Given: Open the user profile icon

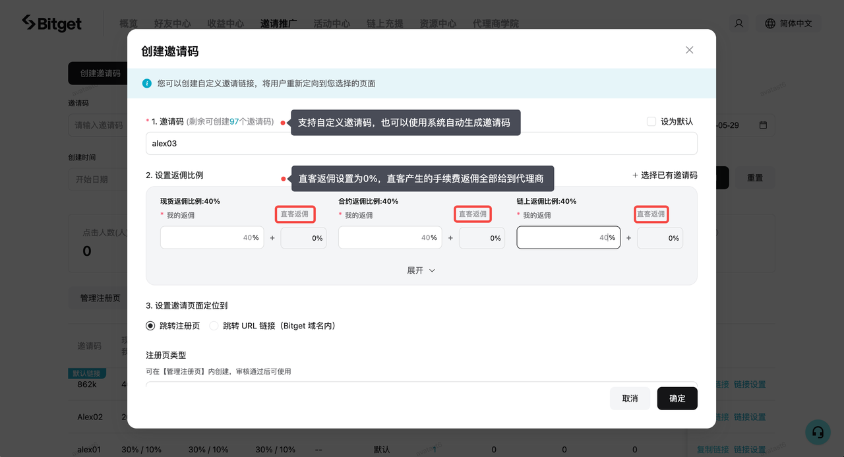Looking at the screenshot, I should tap(738, 23).
